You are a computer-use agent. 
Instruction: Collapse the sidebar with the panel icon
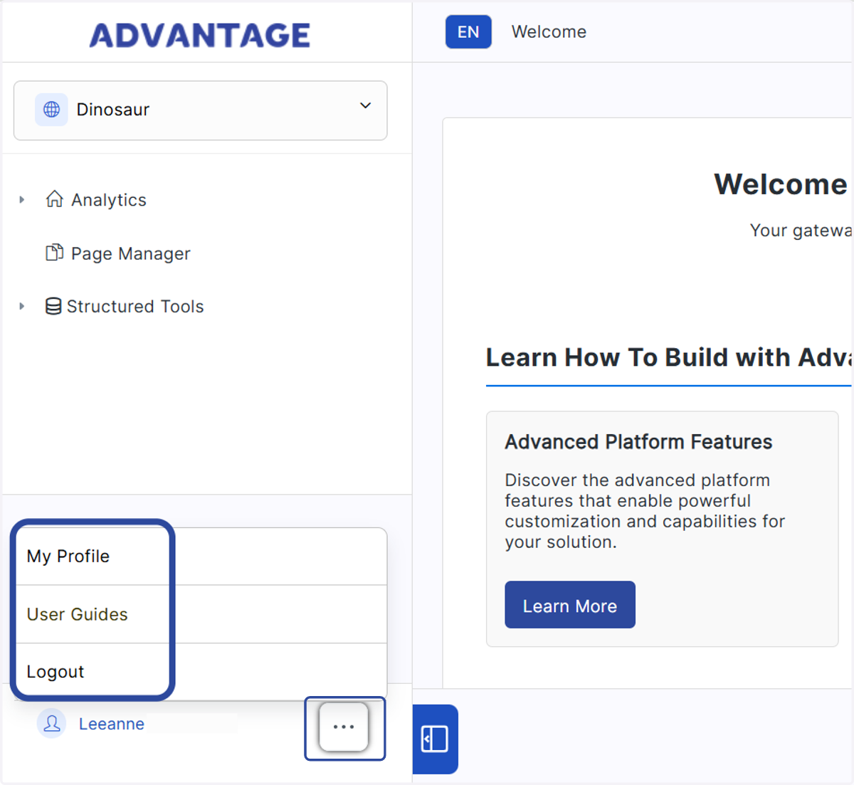coord(435,739)
